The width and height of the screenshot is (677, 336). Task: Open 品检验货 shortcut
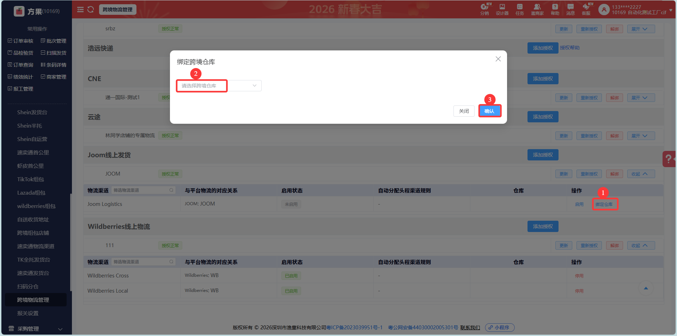20,53
